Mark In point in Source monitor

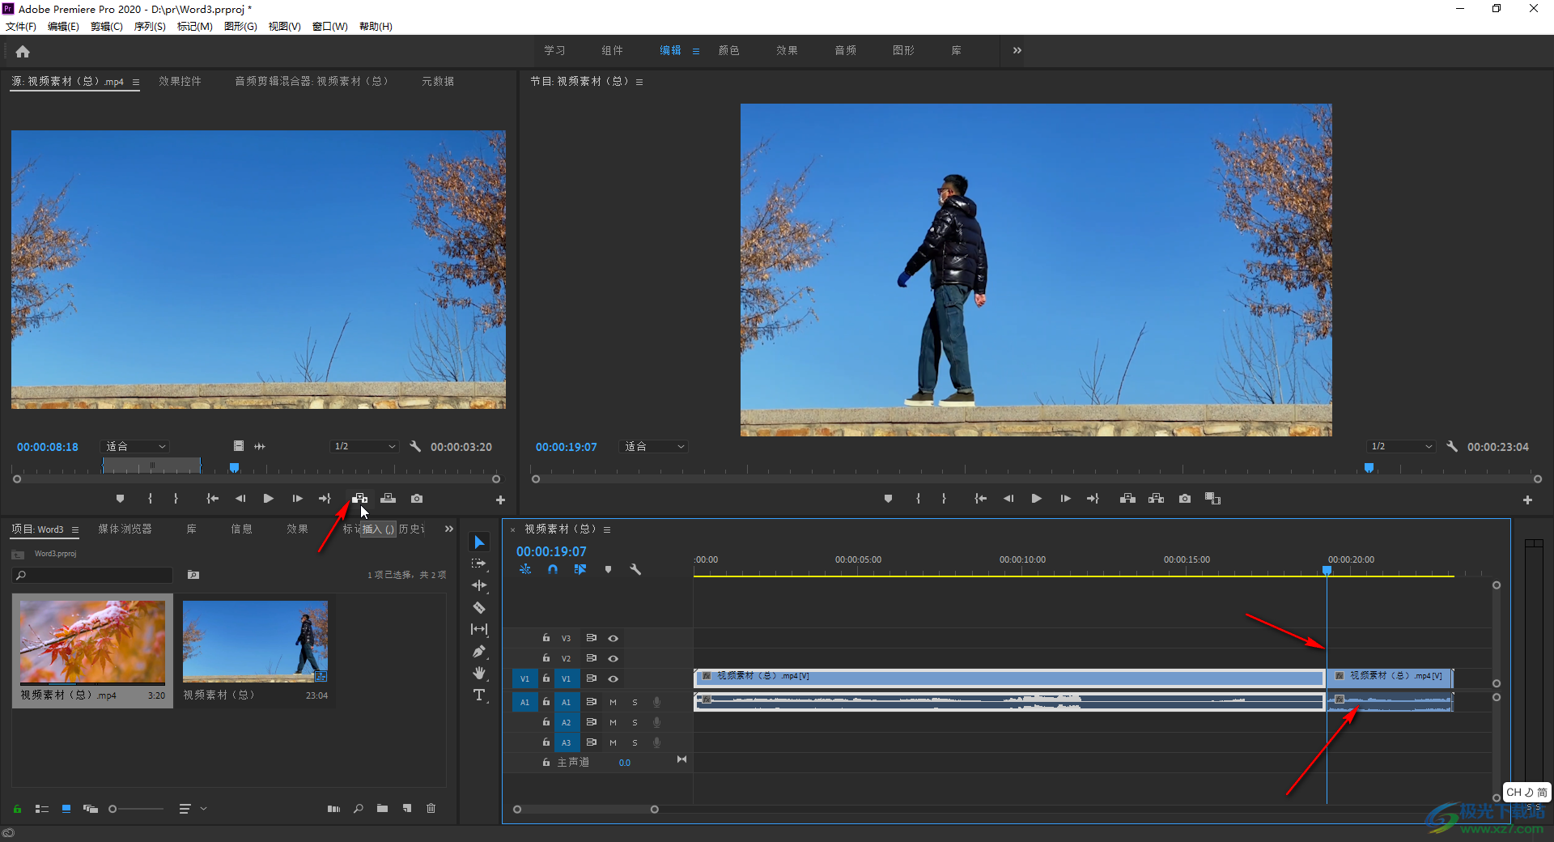(x=150, y=499)
